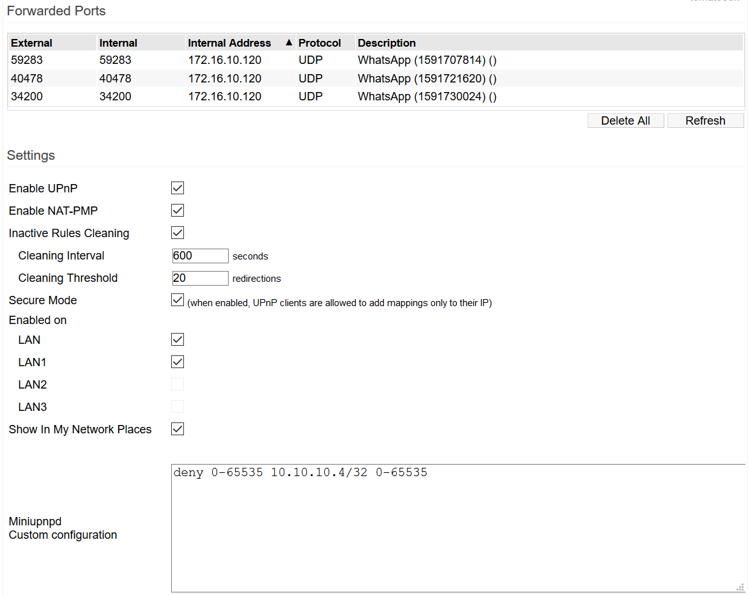Uncheck the LAN checkbox under Enabled on

(178, 340)
